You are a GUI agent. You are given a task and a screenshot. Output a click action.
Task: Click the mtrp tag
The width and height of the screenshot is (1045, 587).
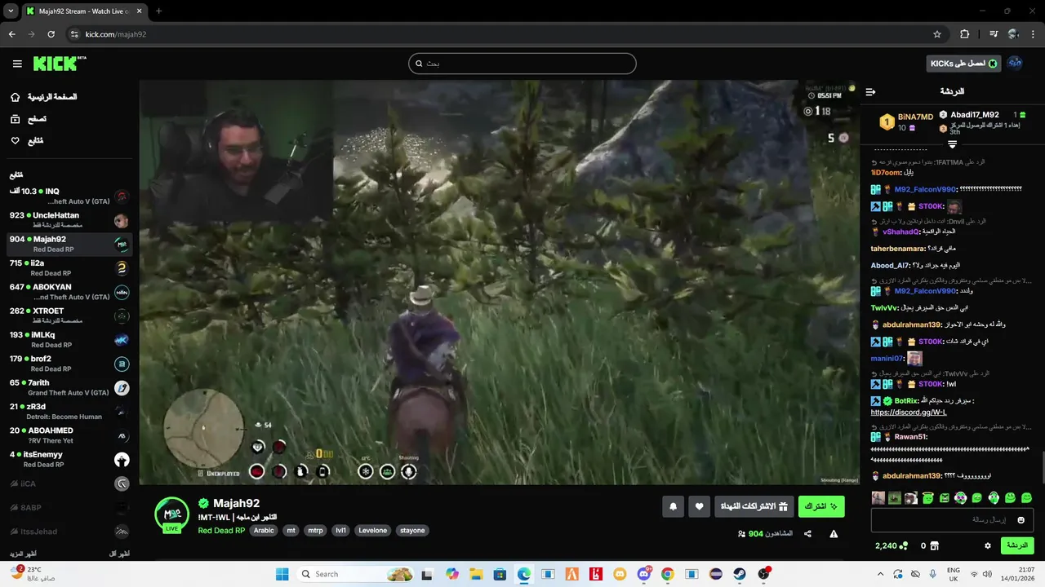(x=315, y=530)
